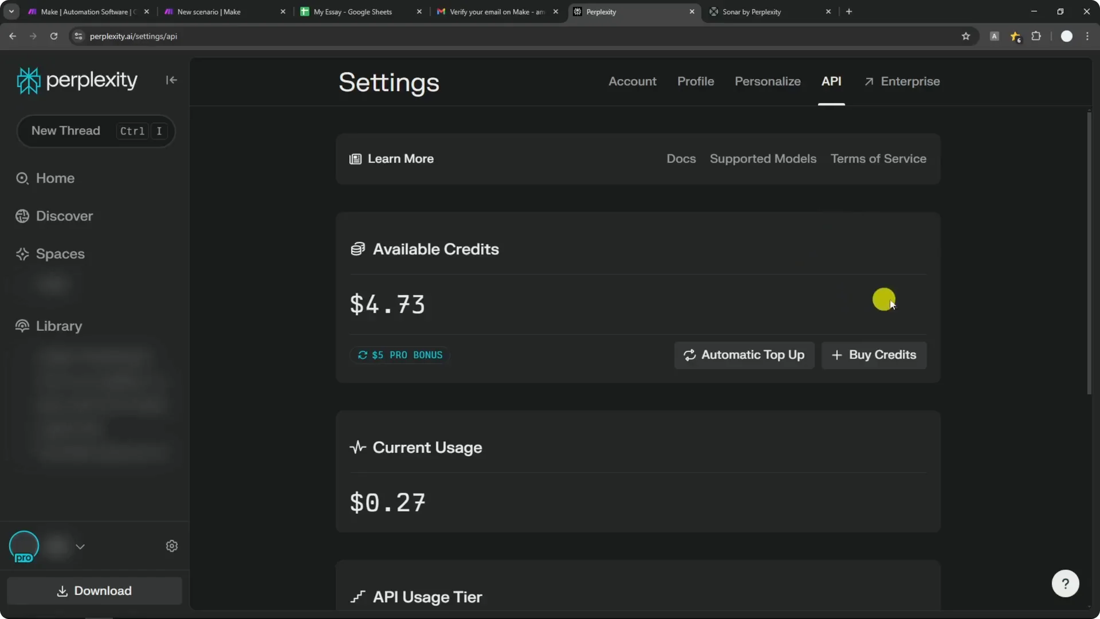Open Home from the sidebar icon
This screenshot has height=619, width=1100.
[x=22, y=178]
